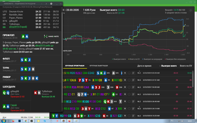Click R replayer button for 7:04:00 AM hand
This screenshot has height=123, width=197.
[x=125, y=87]
